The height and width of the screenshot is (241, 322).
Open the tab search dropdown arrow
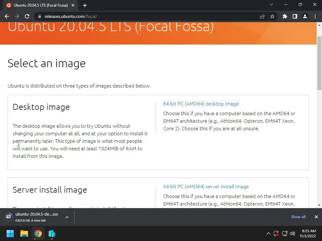(x=271, y=4)
